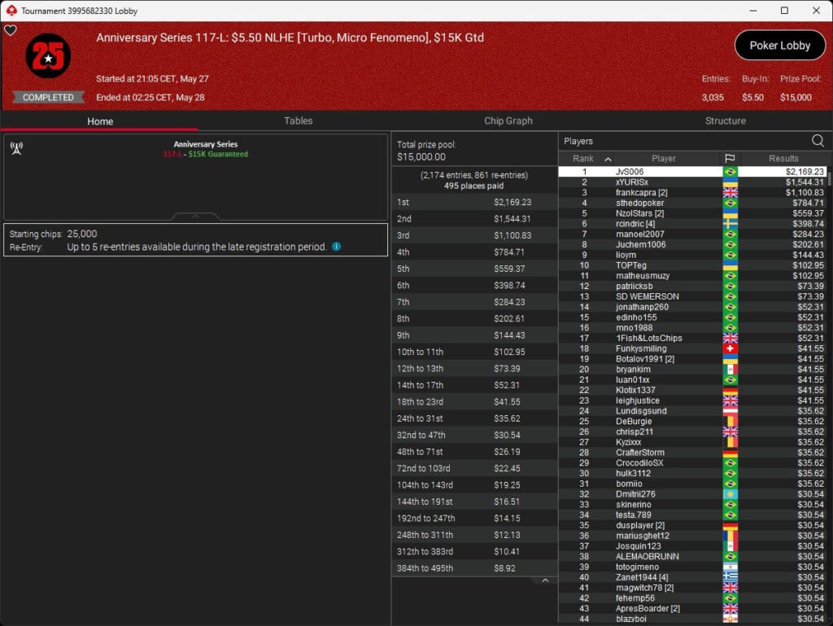This screenshot has width=833, height=626.
Task: Click the German flag beside Klotix1337
Action: 730,390
